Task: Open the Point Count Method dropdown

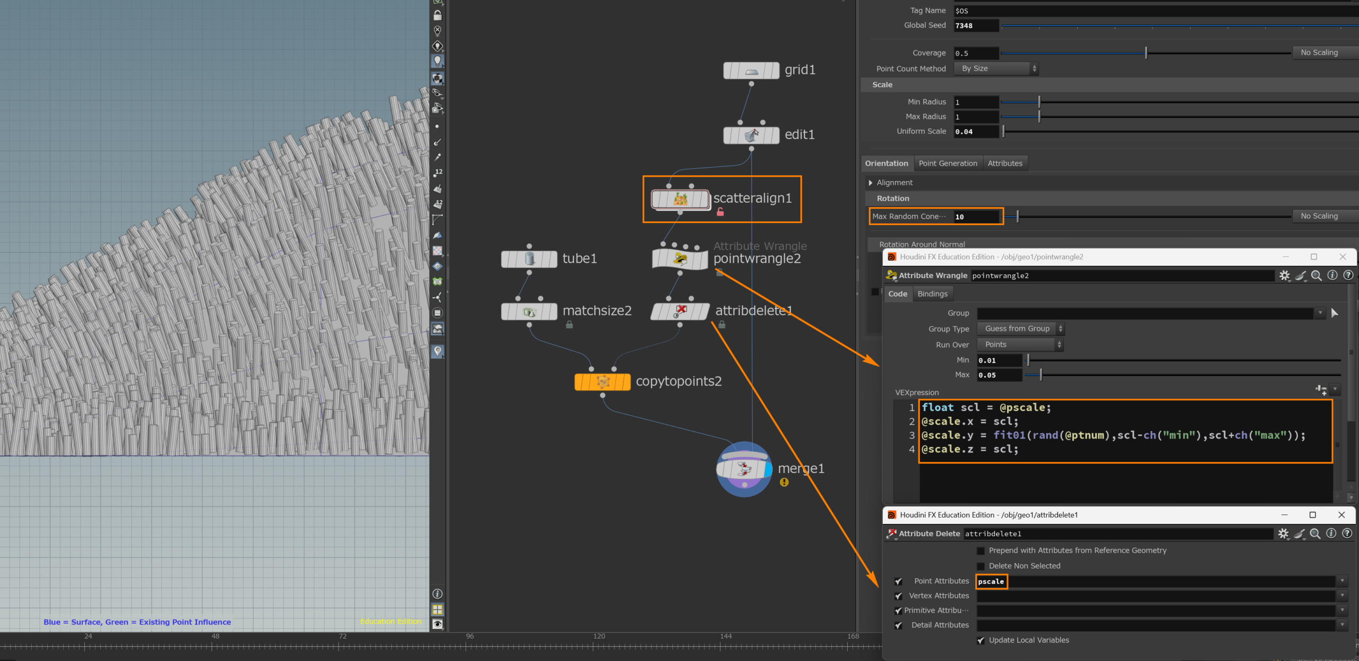Action: point(996,68)
